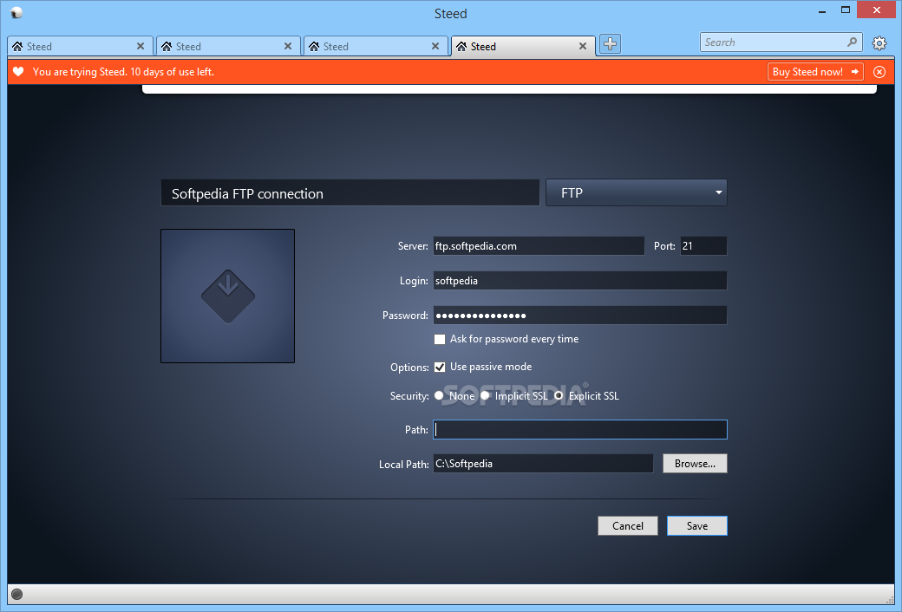Viewport: 902px width, 612px height.
Task: Click the Server field with ftp.softpedia.com
Action: [539, 246]
